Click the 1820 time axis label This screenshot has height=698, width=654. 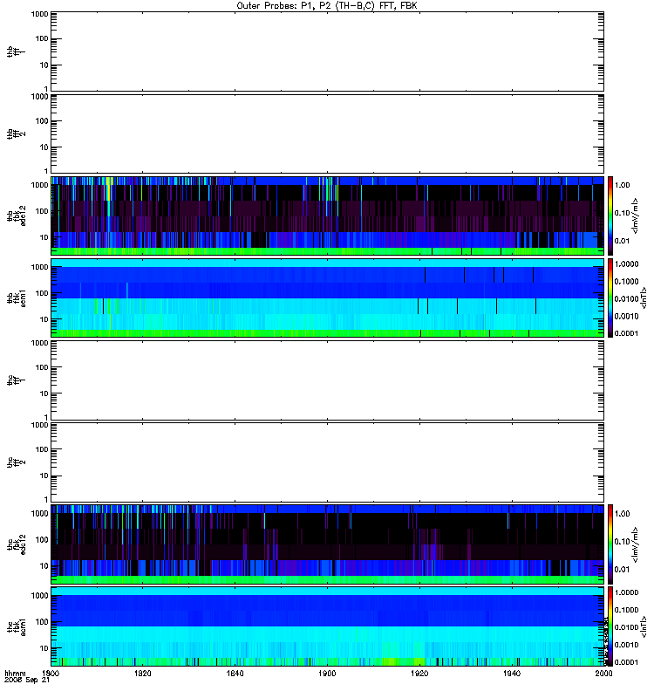142,673
